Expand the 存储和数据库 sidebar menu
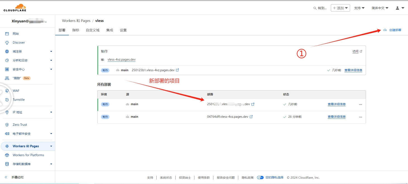 point(51,164)
